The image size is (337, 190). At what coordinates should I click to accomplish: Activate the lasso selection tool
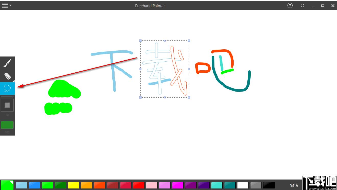coord(7,88)
